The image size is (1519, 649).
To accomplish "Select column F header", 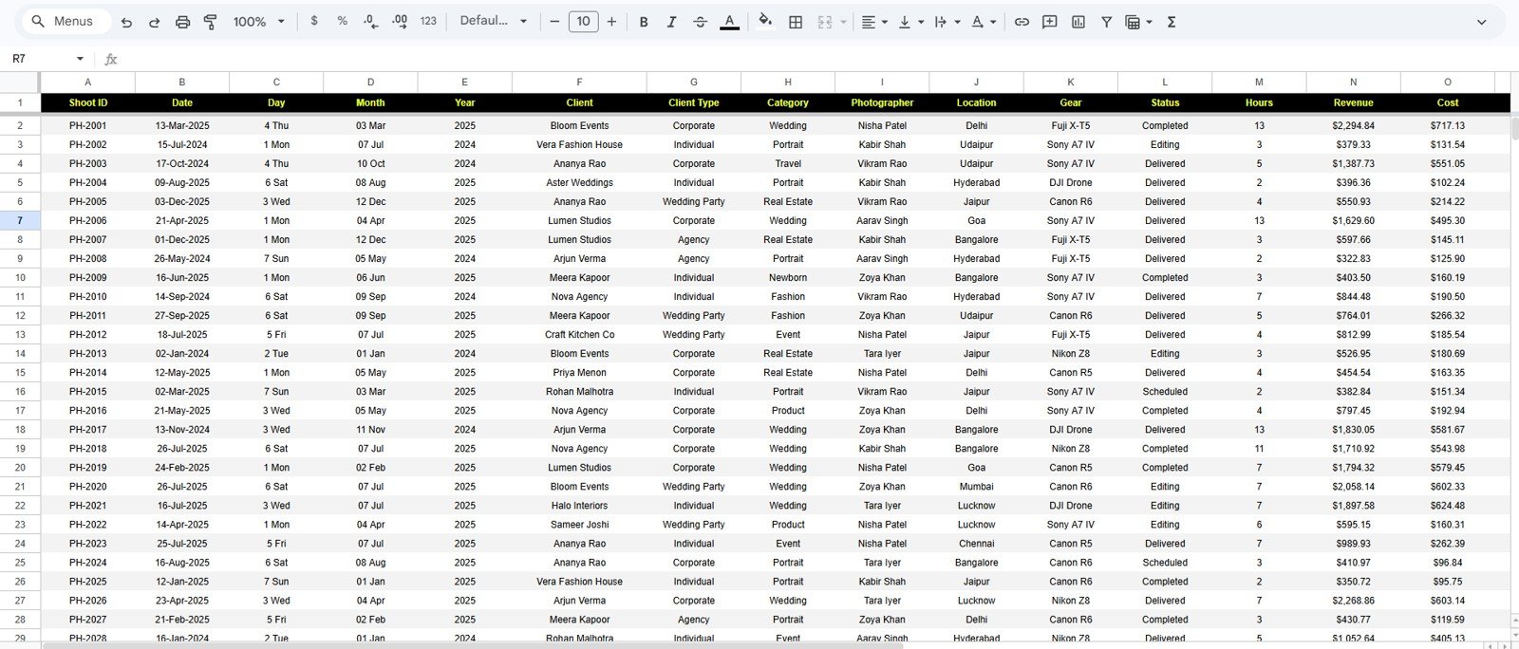I will click(579, 83).
